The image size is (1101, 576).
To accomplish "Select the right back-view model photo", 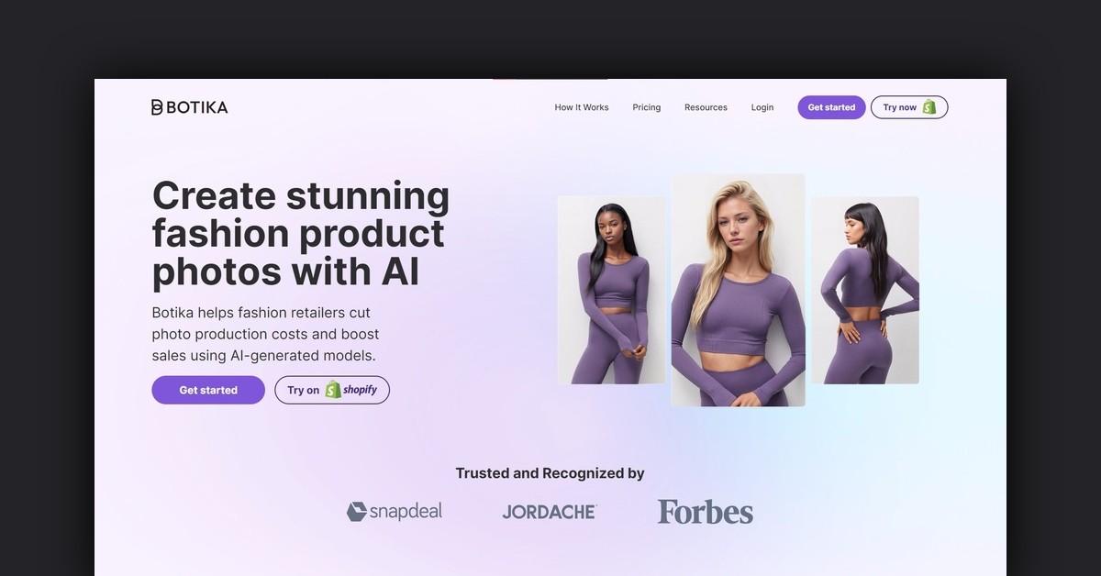I will [865, 290].
